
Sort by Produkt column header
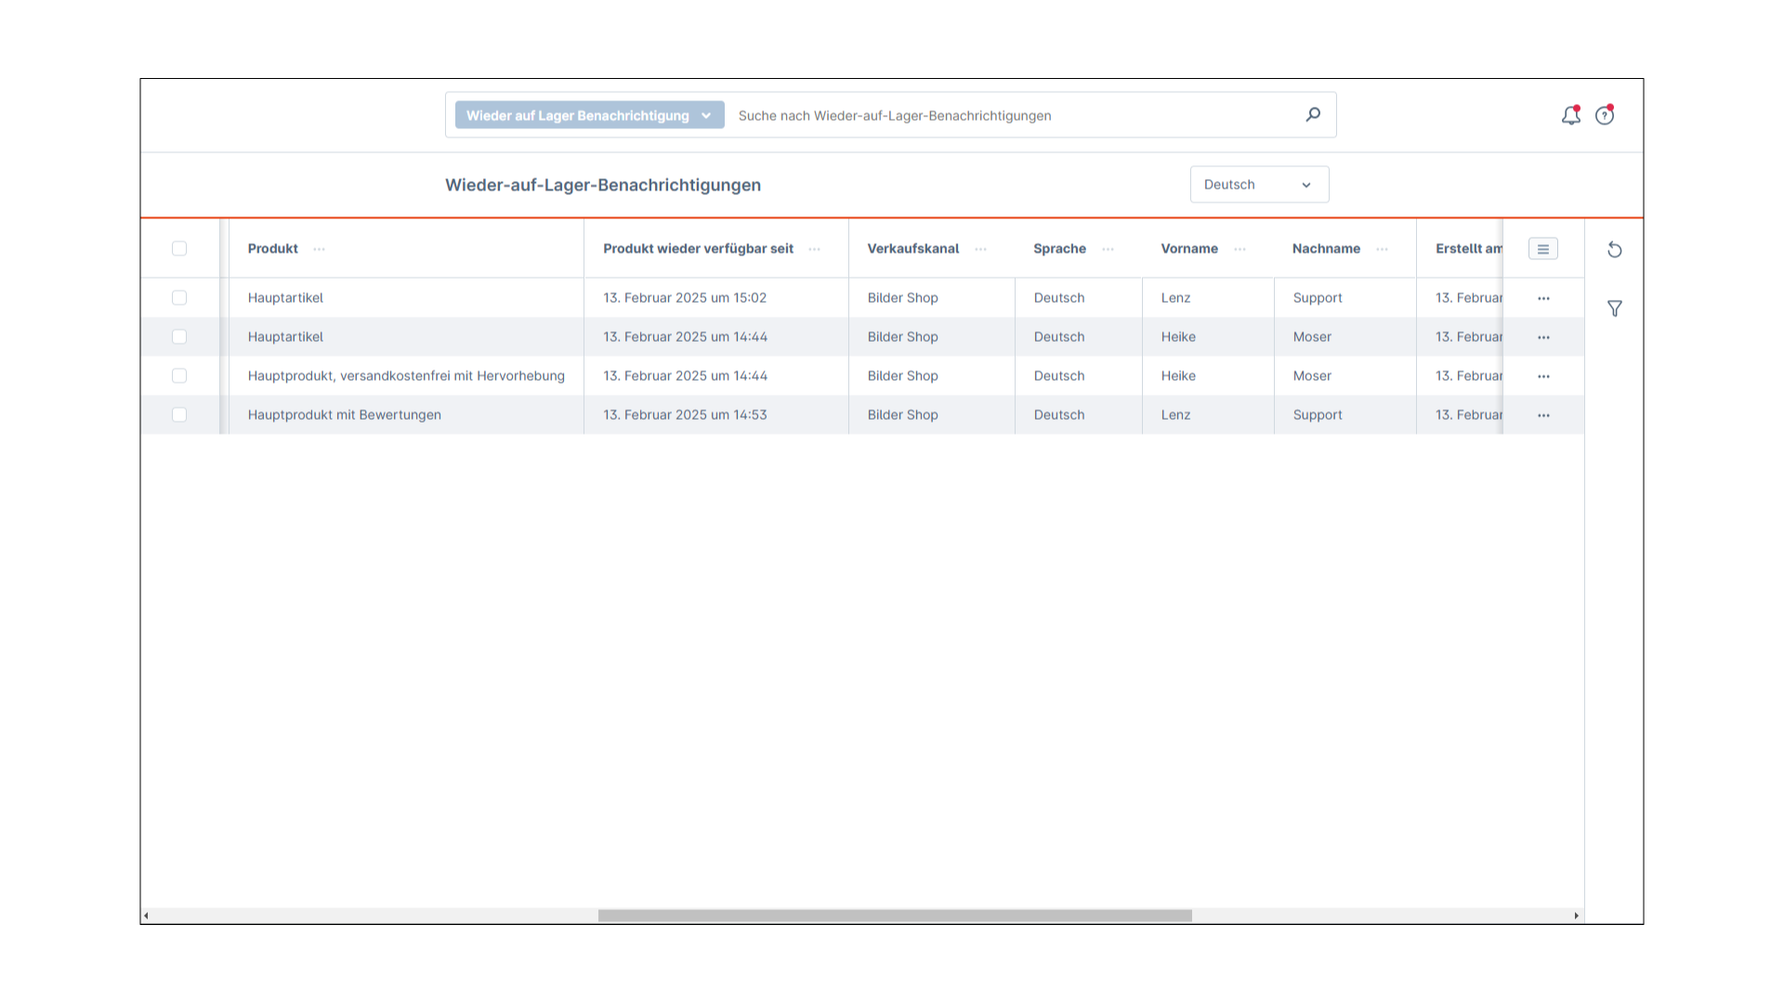(272, 248)
